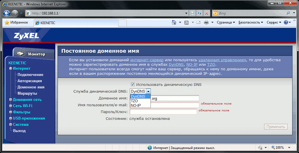
Task: Click the Home page icon
Action: tap(174, 22)
